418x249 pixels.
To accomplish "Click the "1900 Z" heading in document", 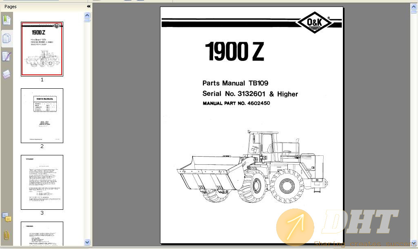I will pos(234,52).
